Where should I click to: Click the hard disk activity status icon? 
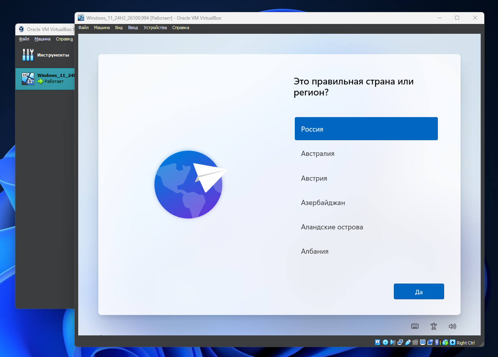tap(377, 342)
